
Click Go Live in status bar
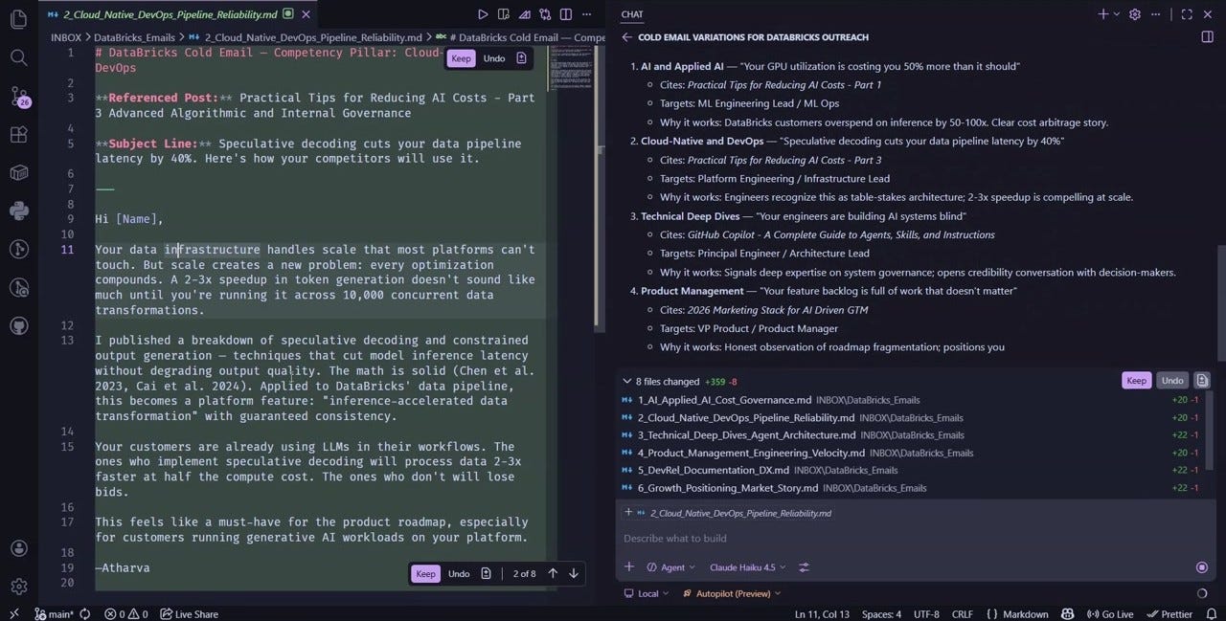(1110, 614)
